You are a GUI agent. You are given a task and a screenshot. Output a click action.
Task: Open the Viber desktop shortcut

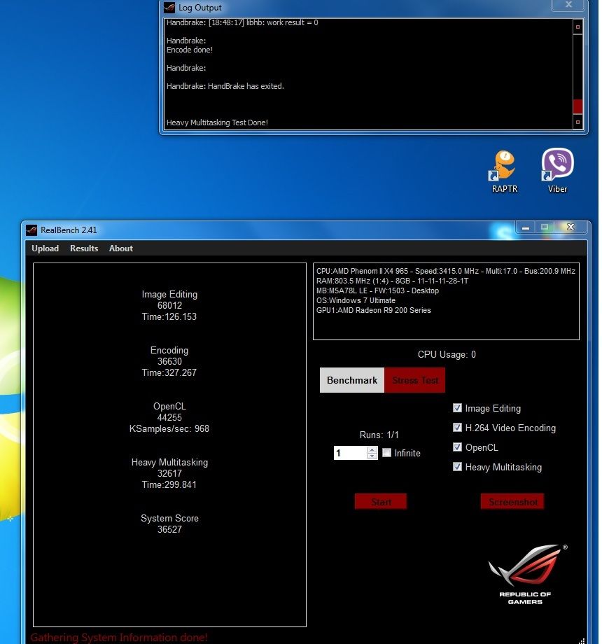(x=557, y=171)
